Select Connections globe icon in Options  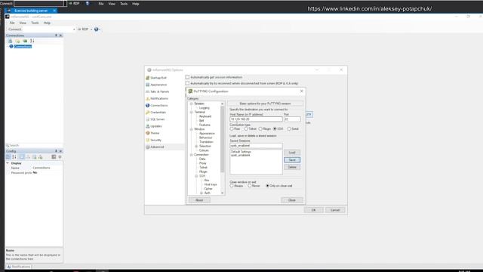(x=148, y=106)
